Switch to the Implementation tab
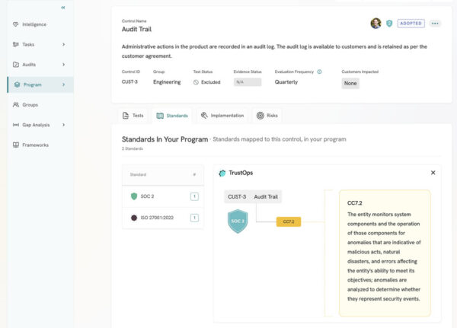Image resolution: width=457 pixels, height=328 pixels. (x=222, y=116)
